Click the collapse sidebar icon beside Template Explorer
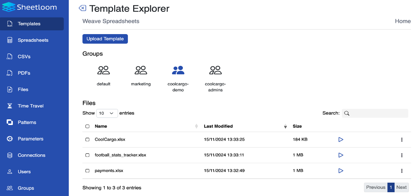Screen dimensions: 417x196 pyautogui.click(x=82, y=9)
